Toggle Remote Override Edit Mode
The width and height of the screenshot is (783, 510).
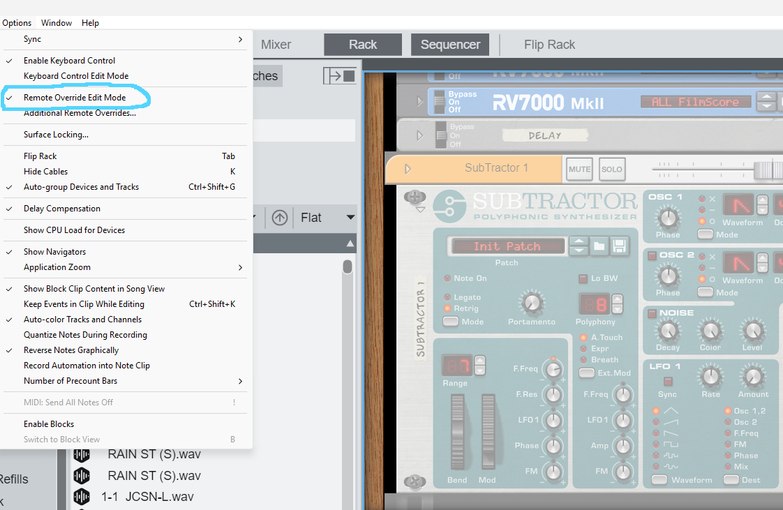pos(125,97)
